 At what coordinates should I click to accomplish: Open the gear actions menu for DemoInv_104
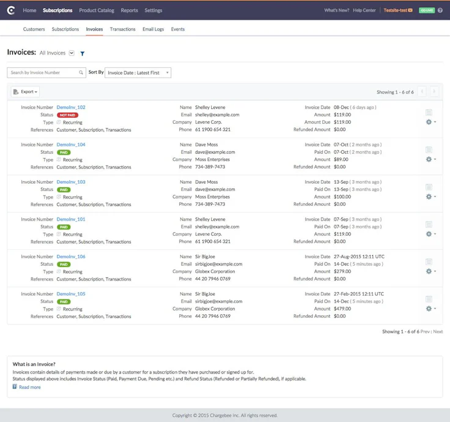430,159
